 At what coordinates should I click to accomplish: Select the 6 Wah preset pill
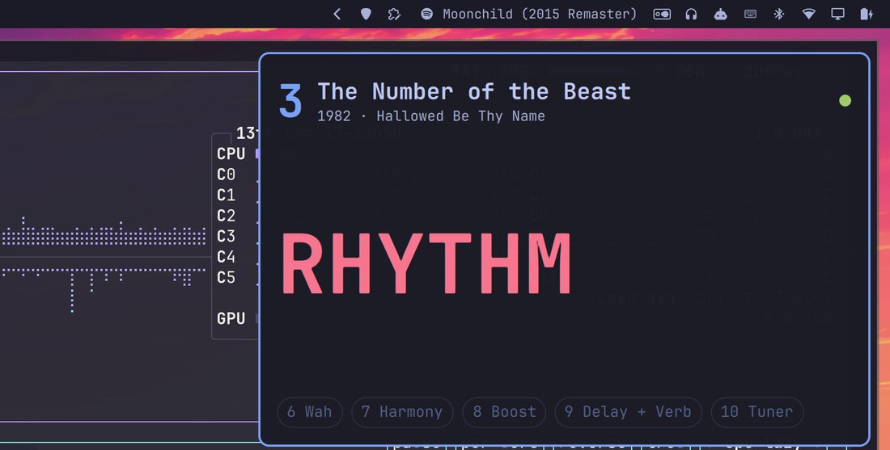tap(309, 412)
